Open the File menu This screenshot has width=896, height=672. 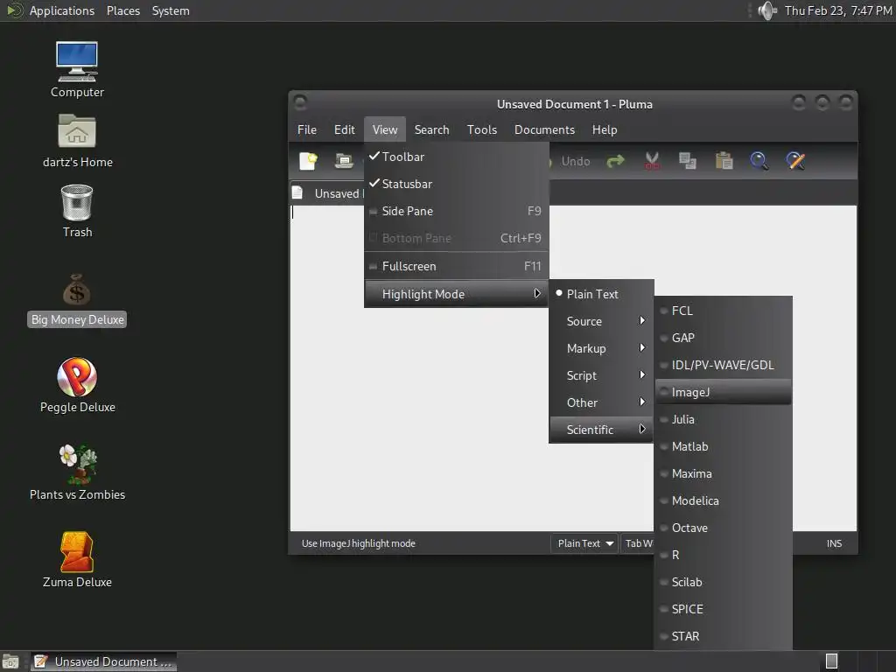pyautogui.click(x=307, y=129)
